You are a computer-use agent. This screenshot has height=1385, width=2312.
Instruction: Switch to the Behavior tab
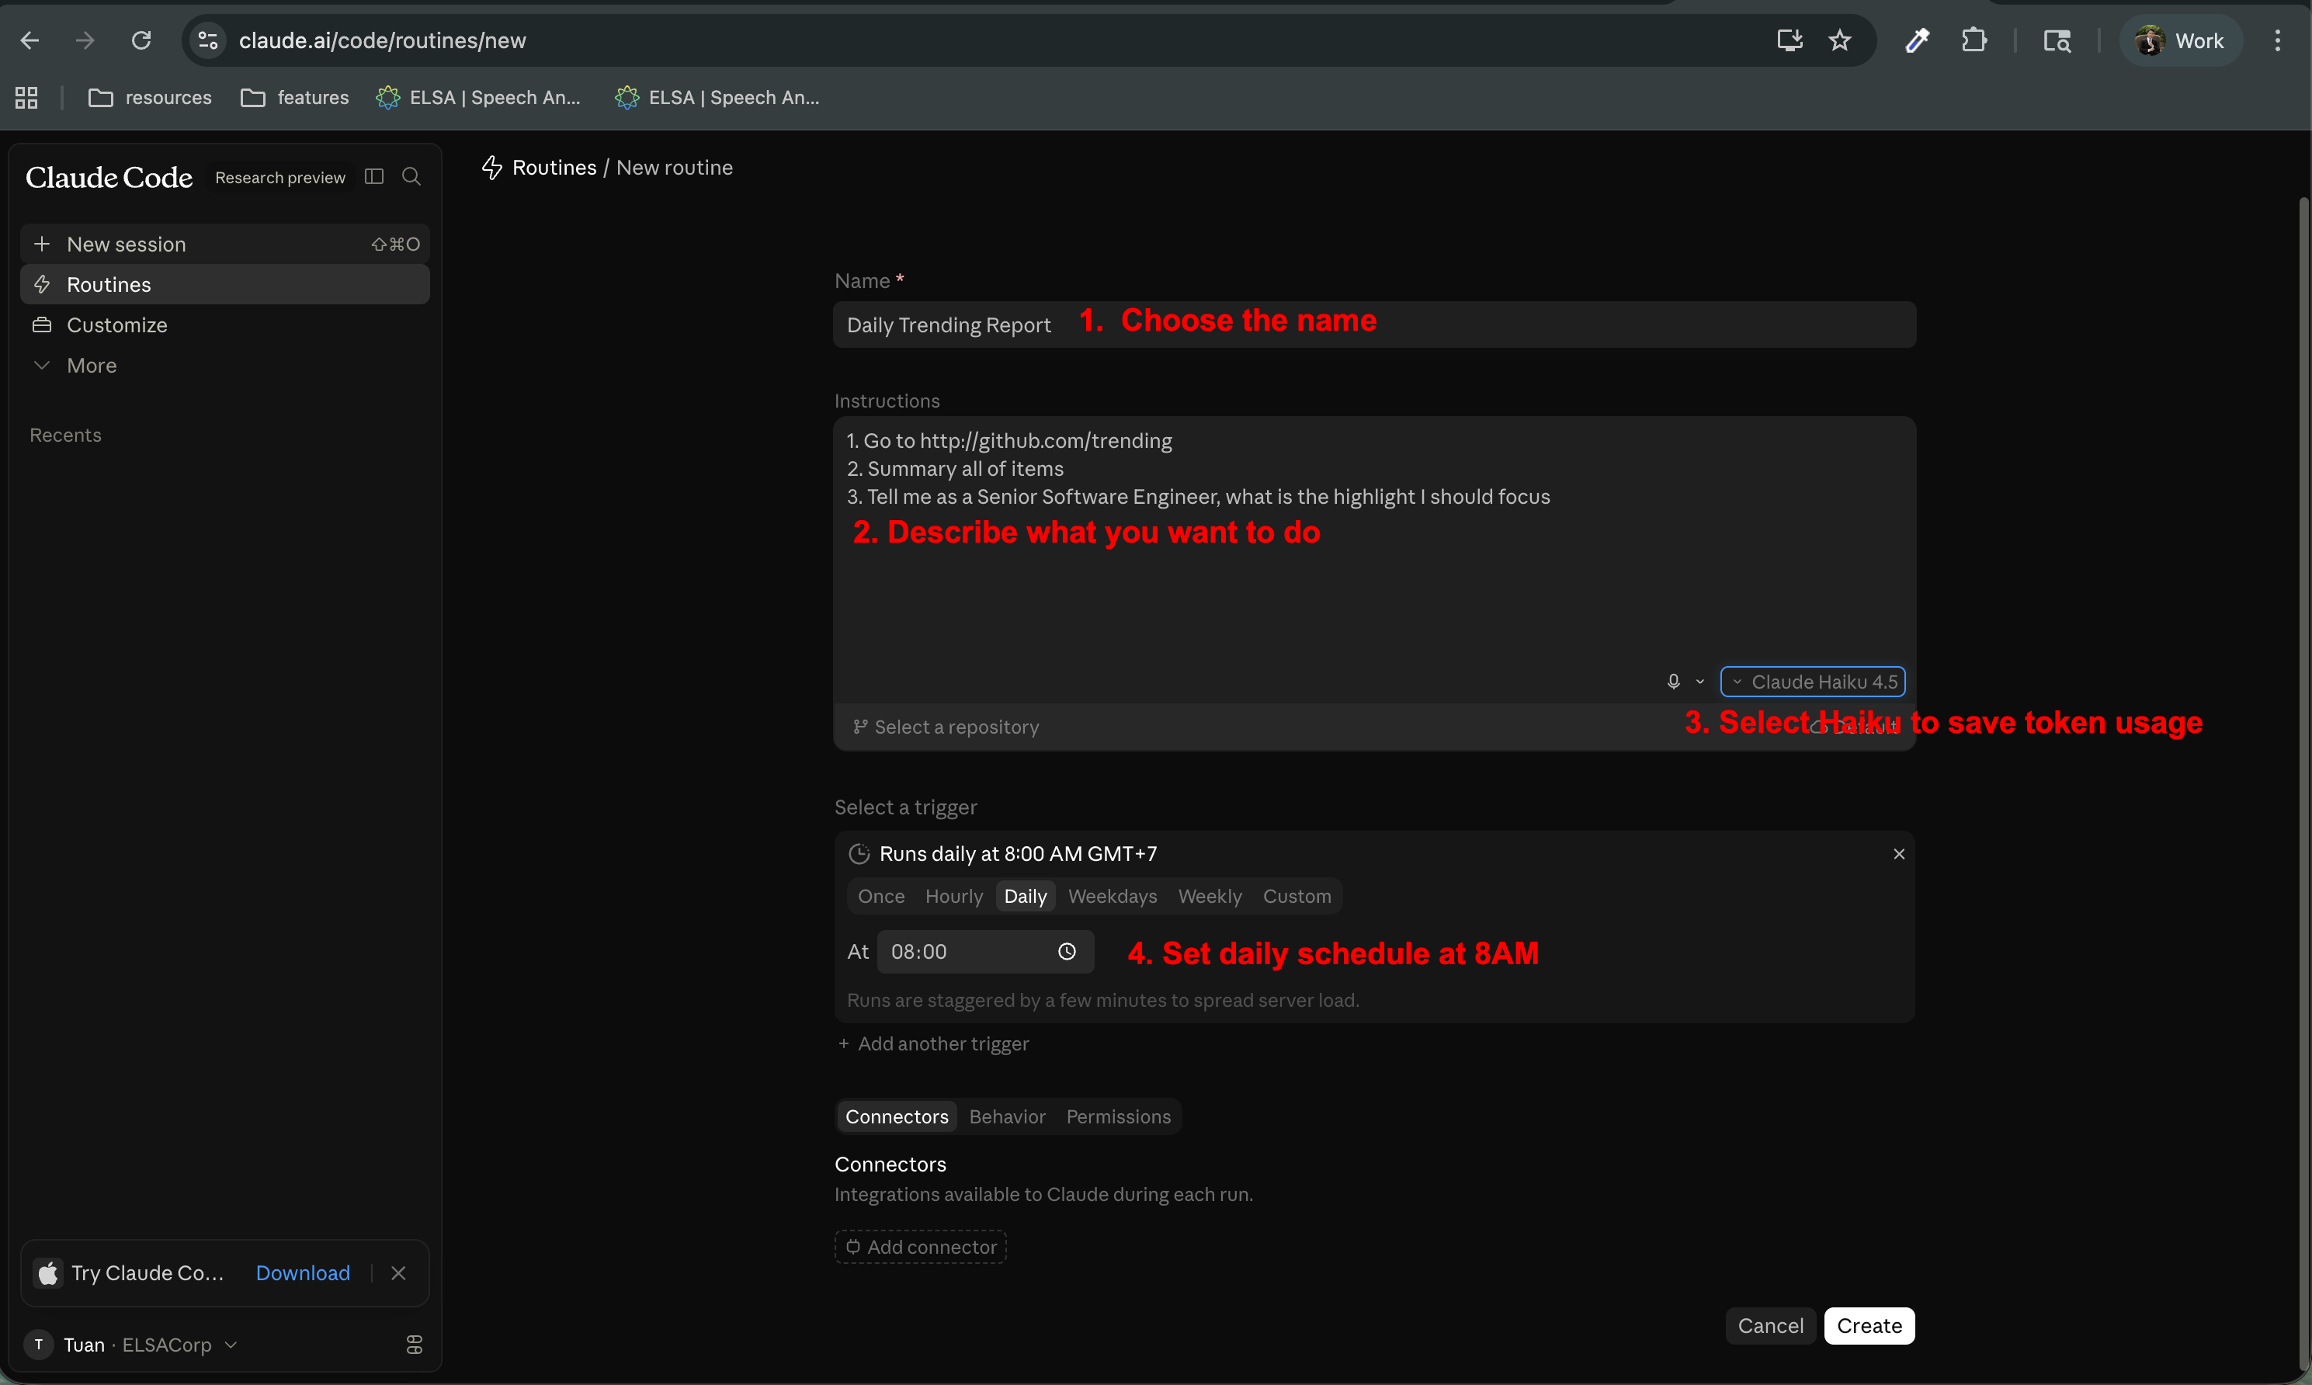pos(1007,1116)
